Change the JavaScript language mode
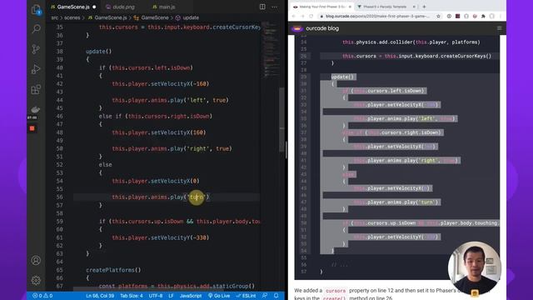Image resolution: width=533 pixels, height=300 pixels. [x=191, y=296]
